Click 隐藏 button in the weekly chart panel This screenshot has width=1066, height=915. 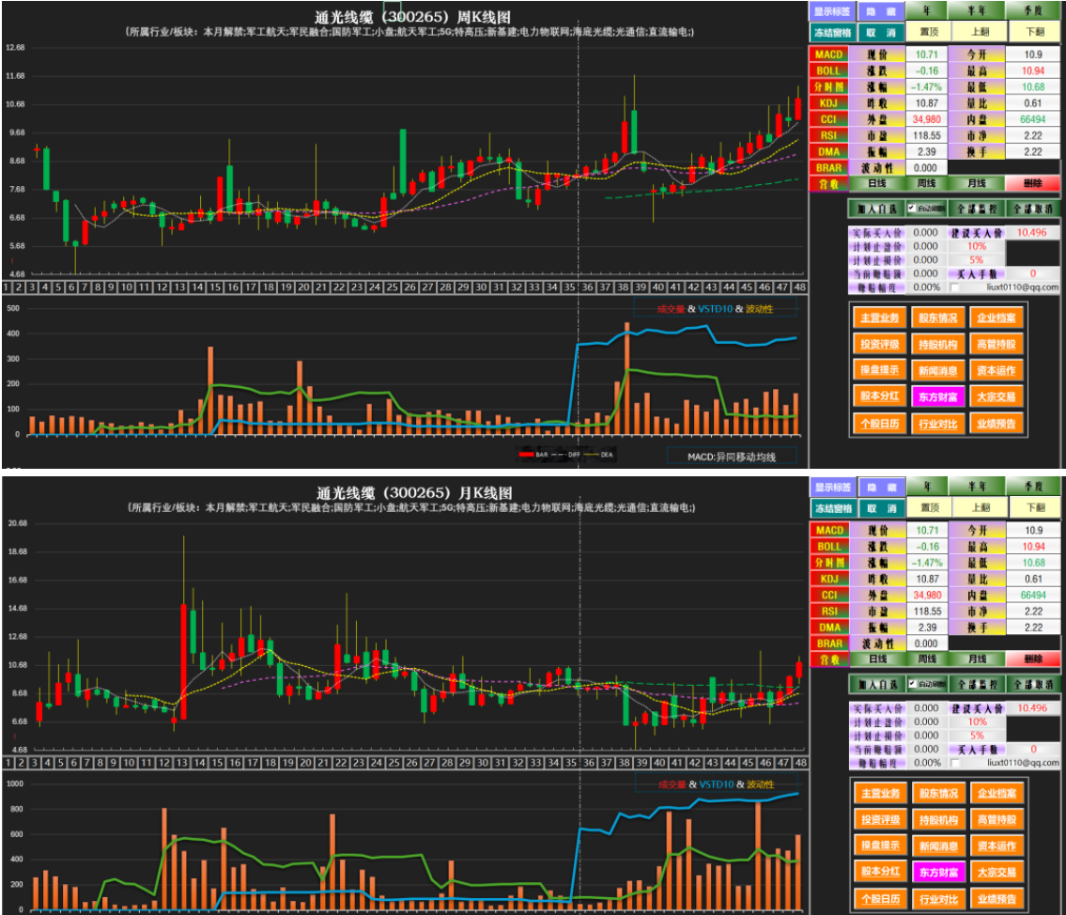[881, 11]
